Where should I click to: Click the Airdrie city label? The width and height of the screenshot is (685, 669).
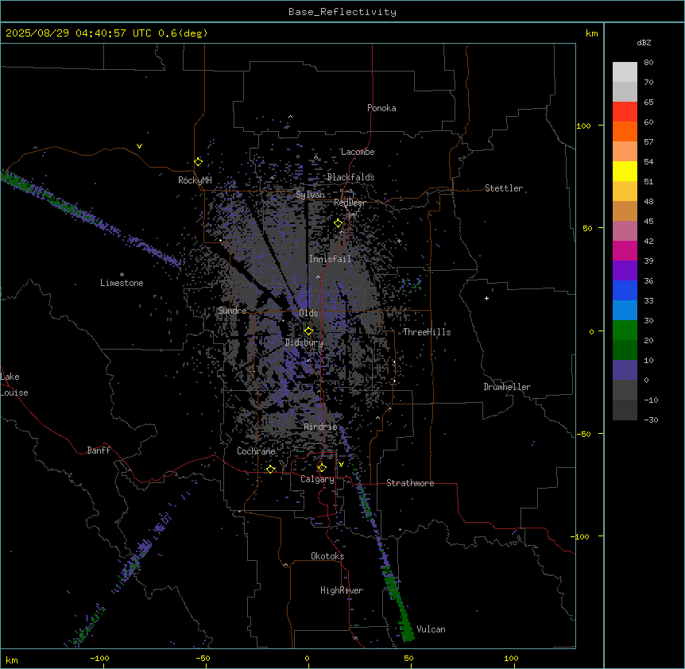321,427
